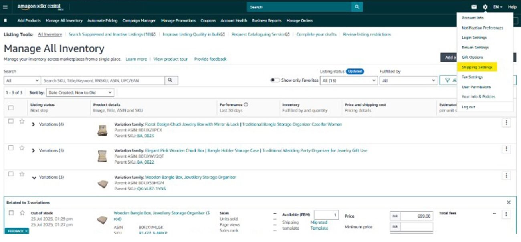Click the search magnifier button in header

pyautogui.click(x=357, y=7)
